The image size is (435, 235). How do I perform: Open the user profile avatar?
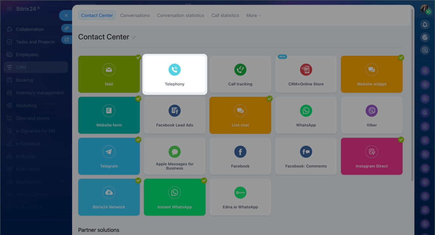pyautogui.click(x=425, y=9)
